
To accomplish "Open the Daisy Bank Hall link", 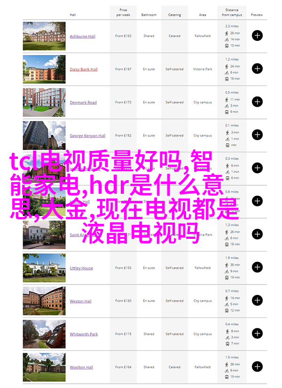I will click(84, 69).
